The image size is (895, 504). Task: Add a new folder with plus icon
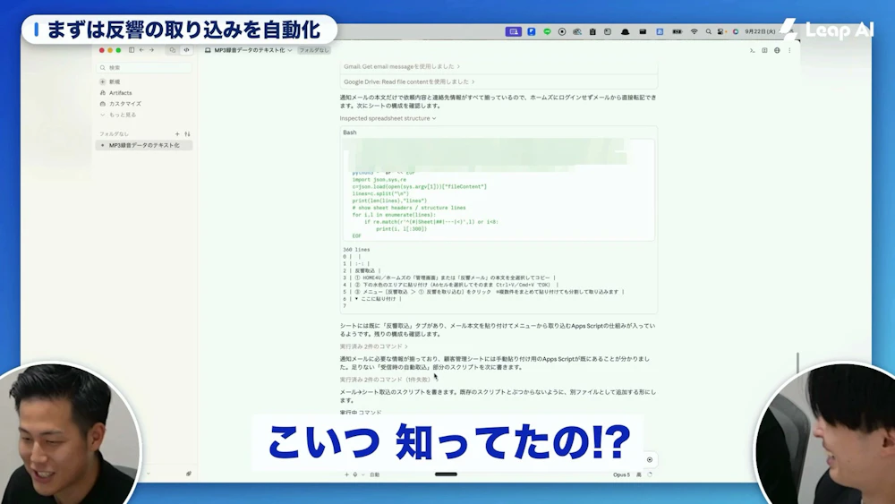(177, 134)
